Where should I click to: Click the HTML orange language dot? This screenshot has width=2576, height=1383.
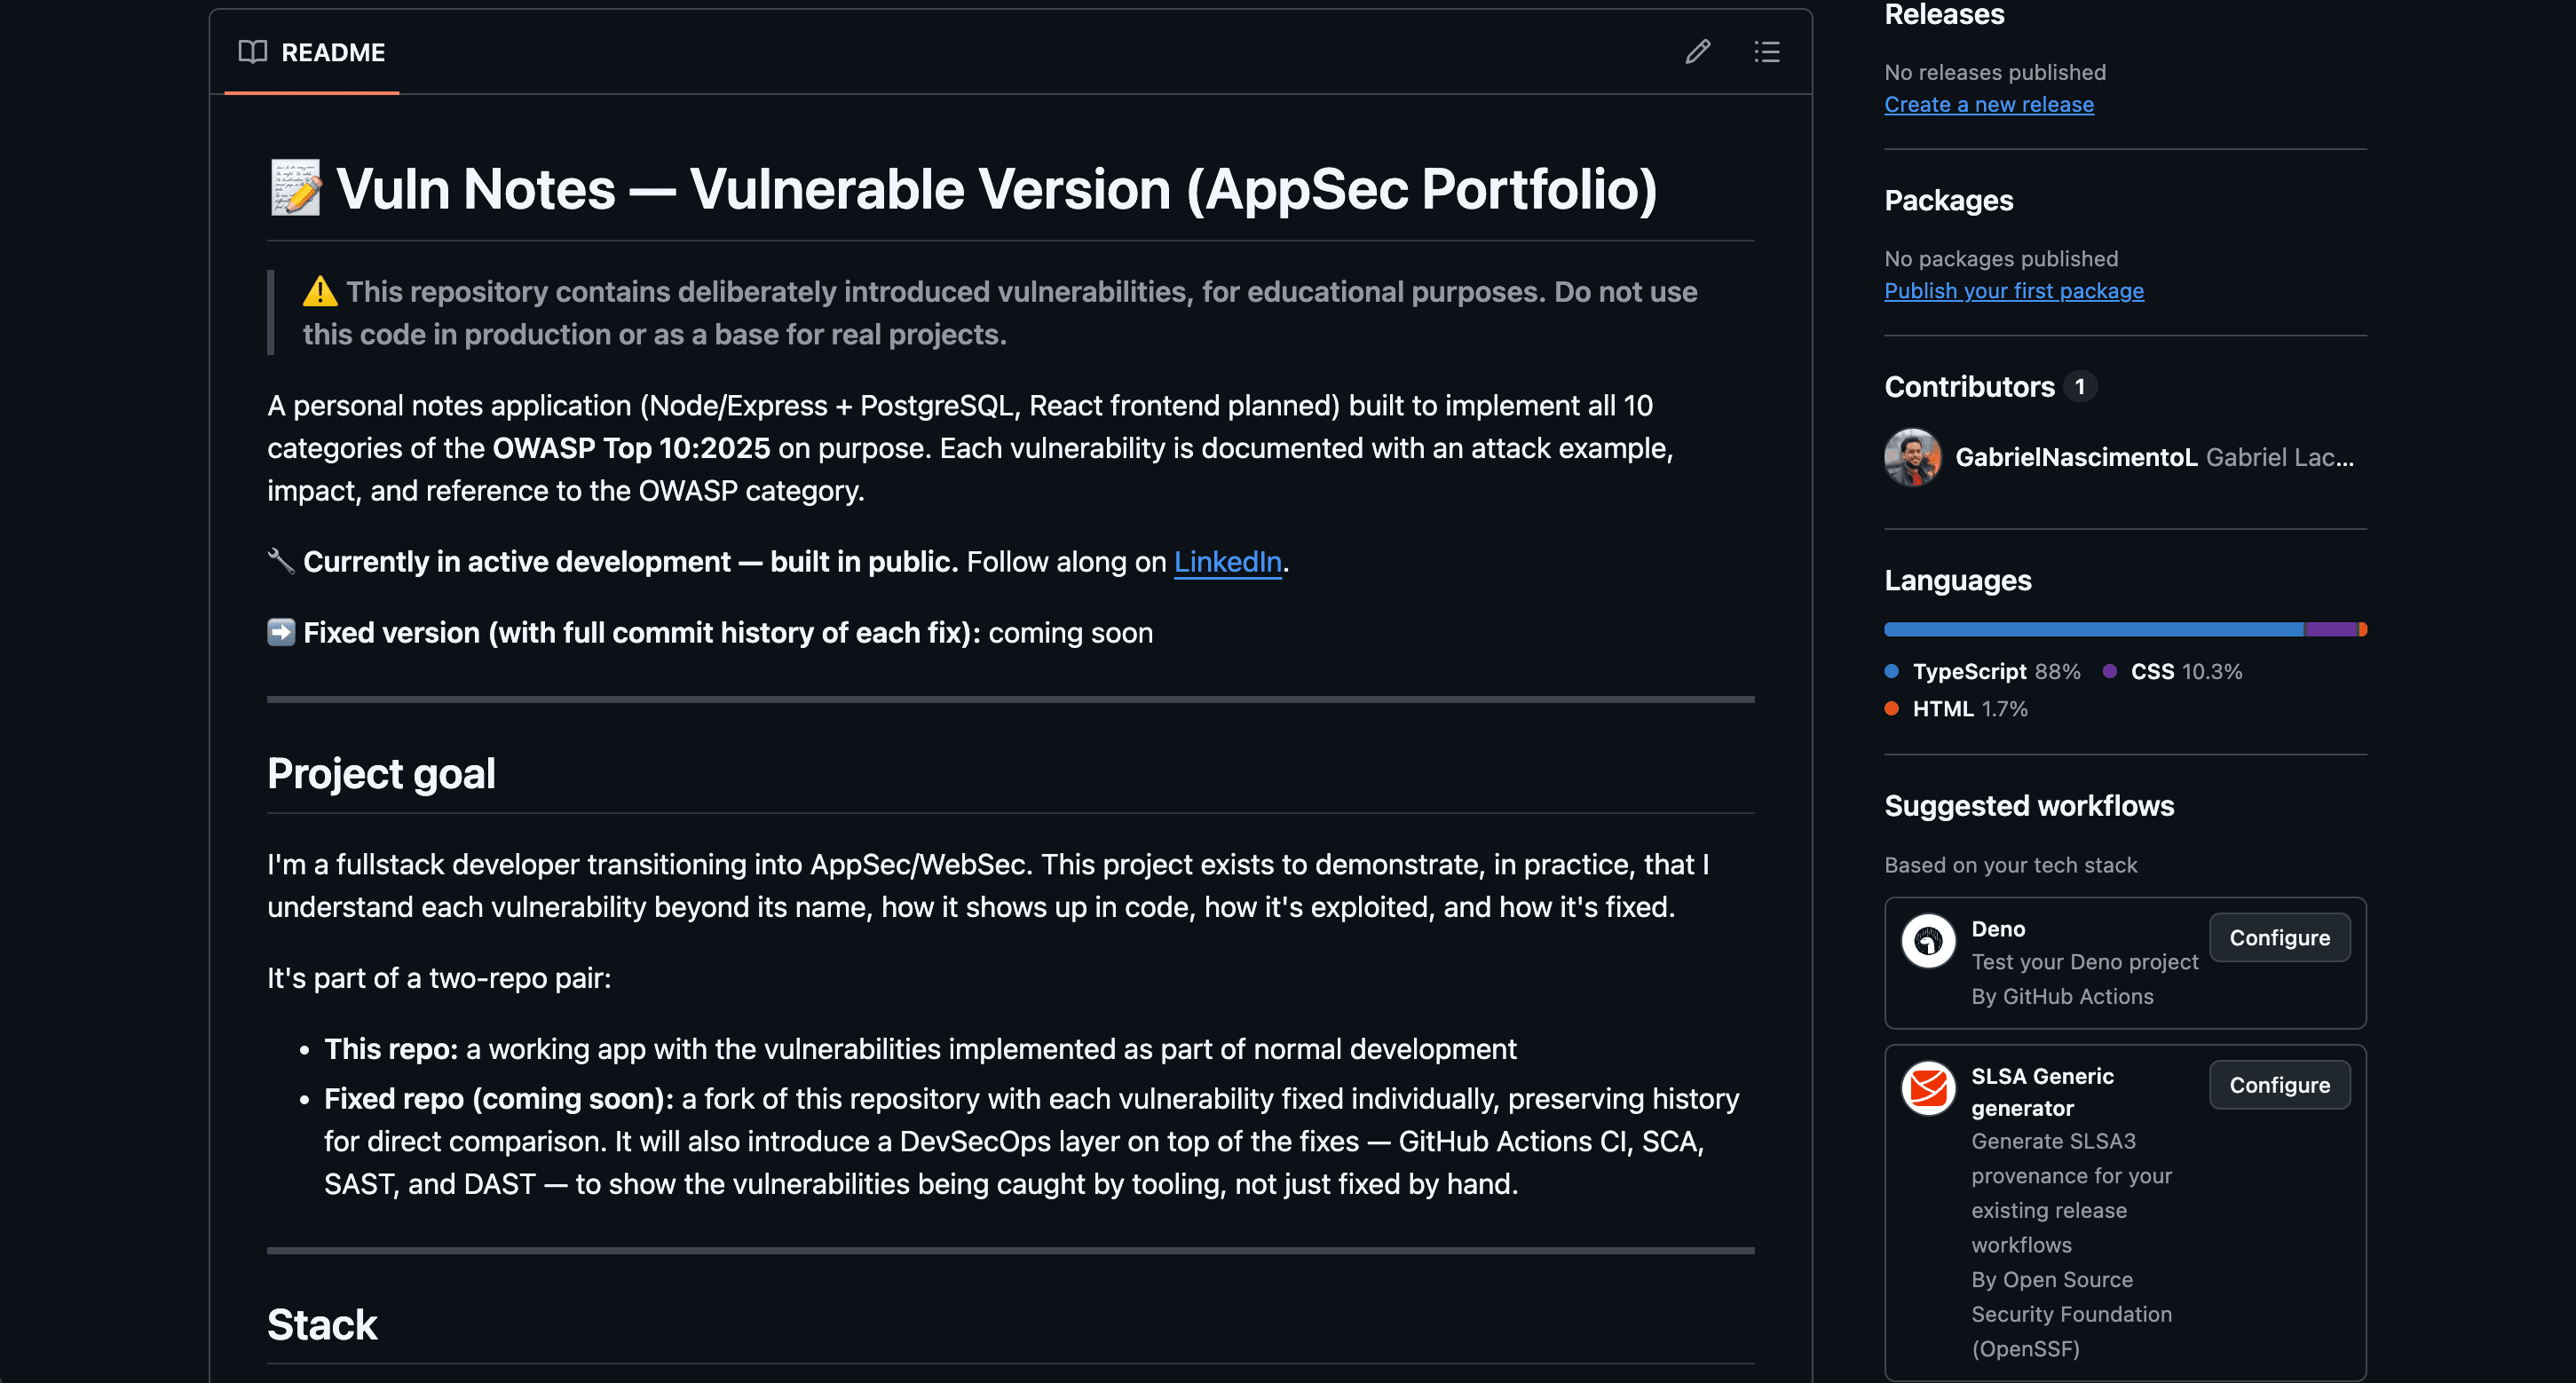(1892, 708)
